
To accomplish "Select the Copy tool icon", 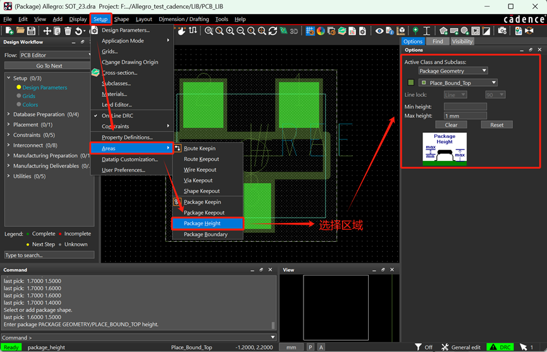I will [57, 31].
